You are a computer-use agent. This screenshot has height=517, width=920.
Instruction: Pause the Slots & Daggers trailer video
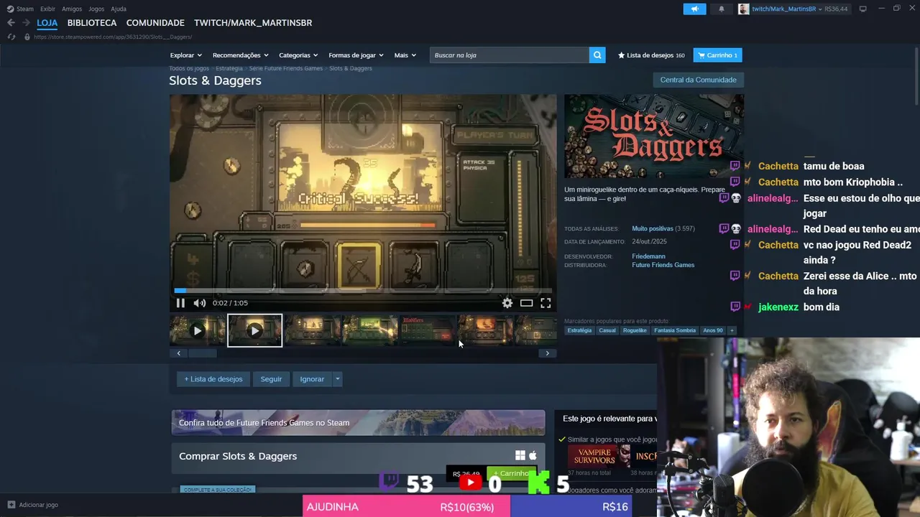180,303
